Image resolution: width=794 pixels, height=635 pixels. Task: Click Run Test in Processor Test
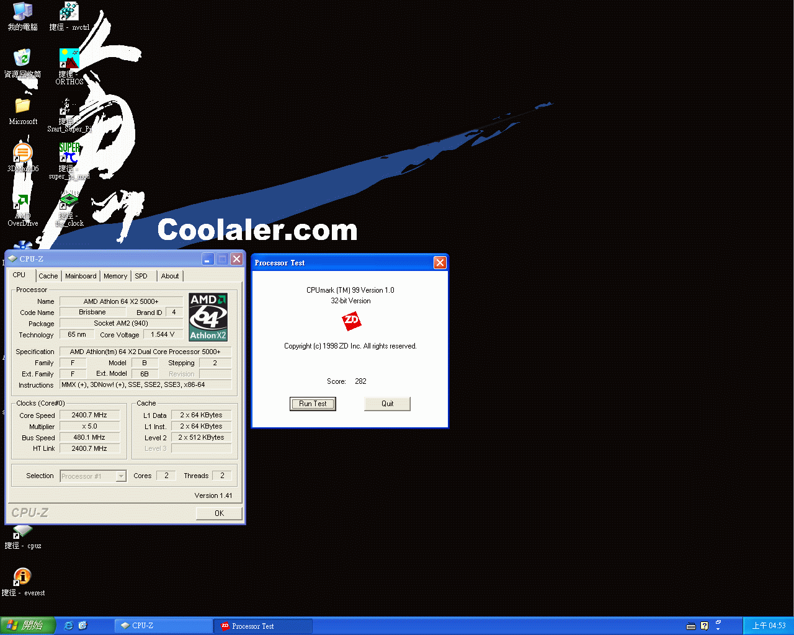313,404
